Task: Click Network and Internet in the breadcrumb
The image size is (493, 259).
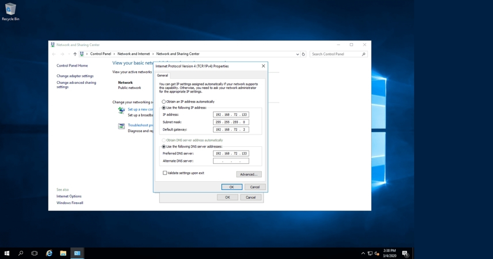Action: click(x=134, y=54)
